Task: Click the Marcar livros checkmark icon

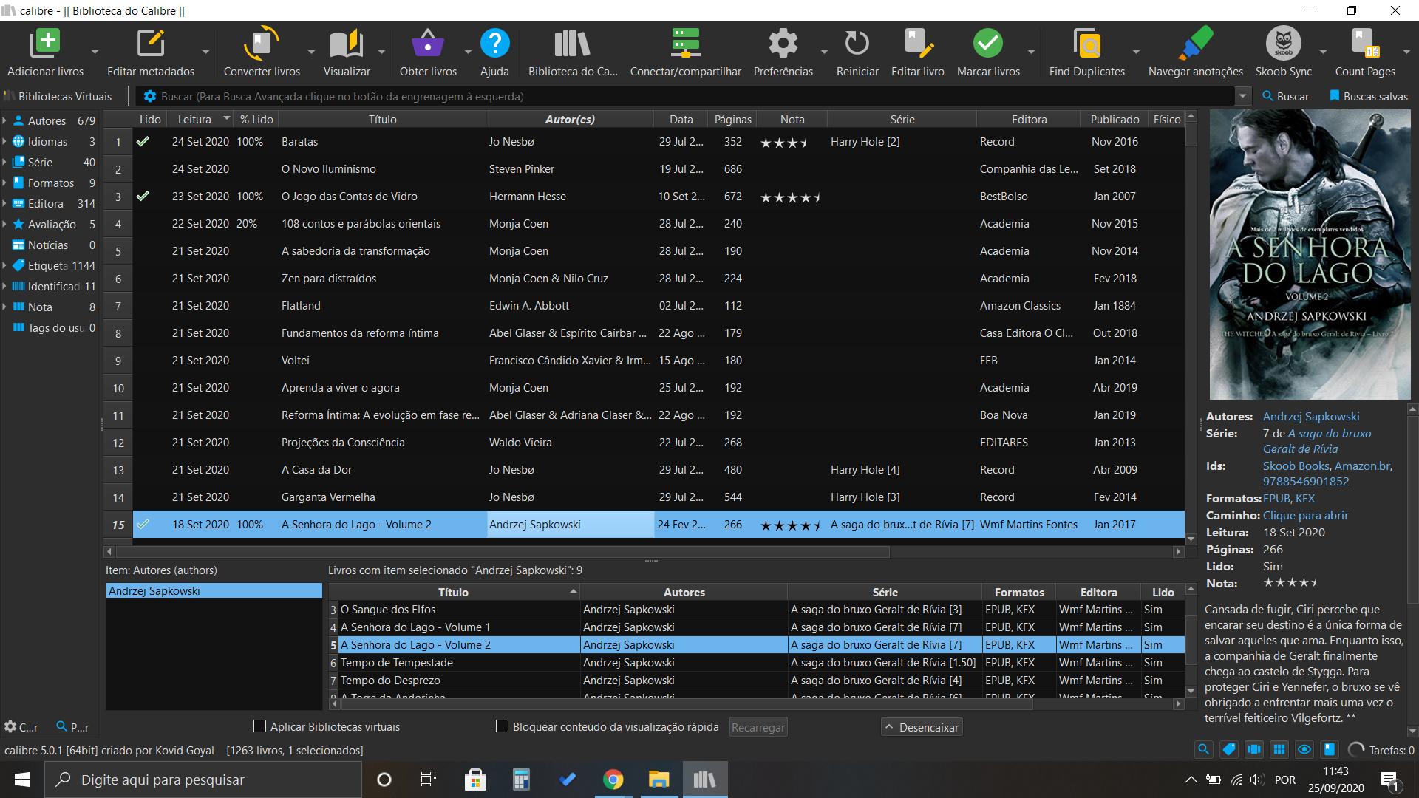Action: pos(988,44)
